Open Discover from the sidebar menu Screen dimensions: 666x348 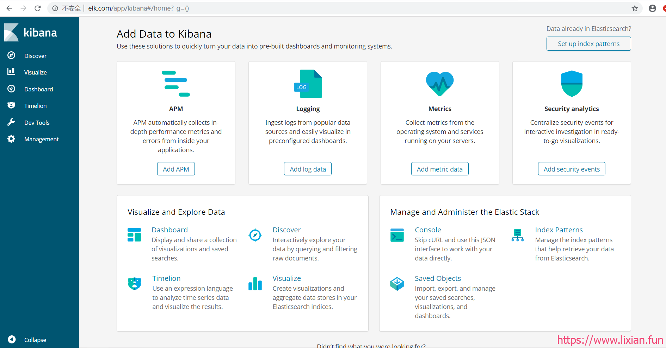(35, 56)
